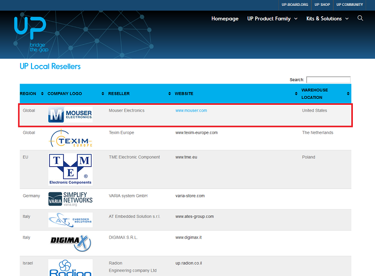The width and height of the screenshot is (375, 276).
Task: Click the DIGIMAX logo
Action: pos(70,243)
